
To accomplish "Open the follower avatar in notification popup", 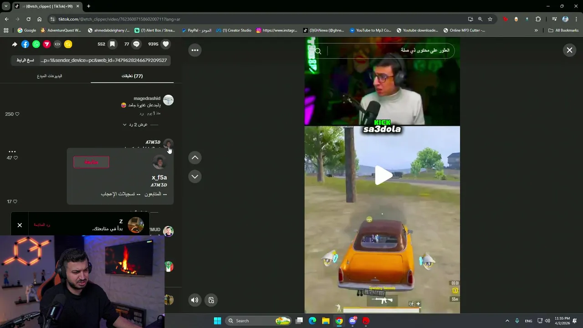I will (x=136, y=225).
